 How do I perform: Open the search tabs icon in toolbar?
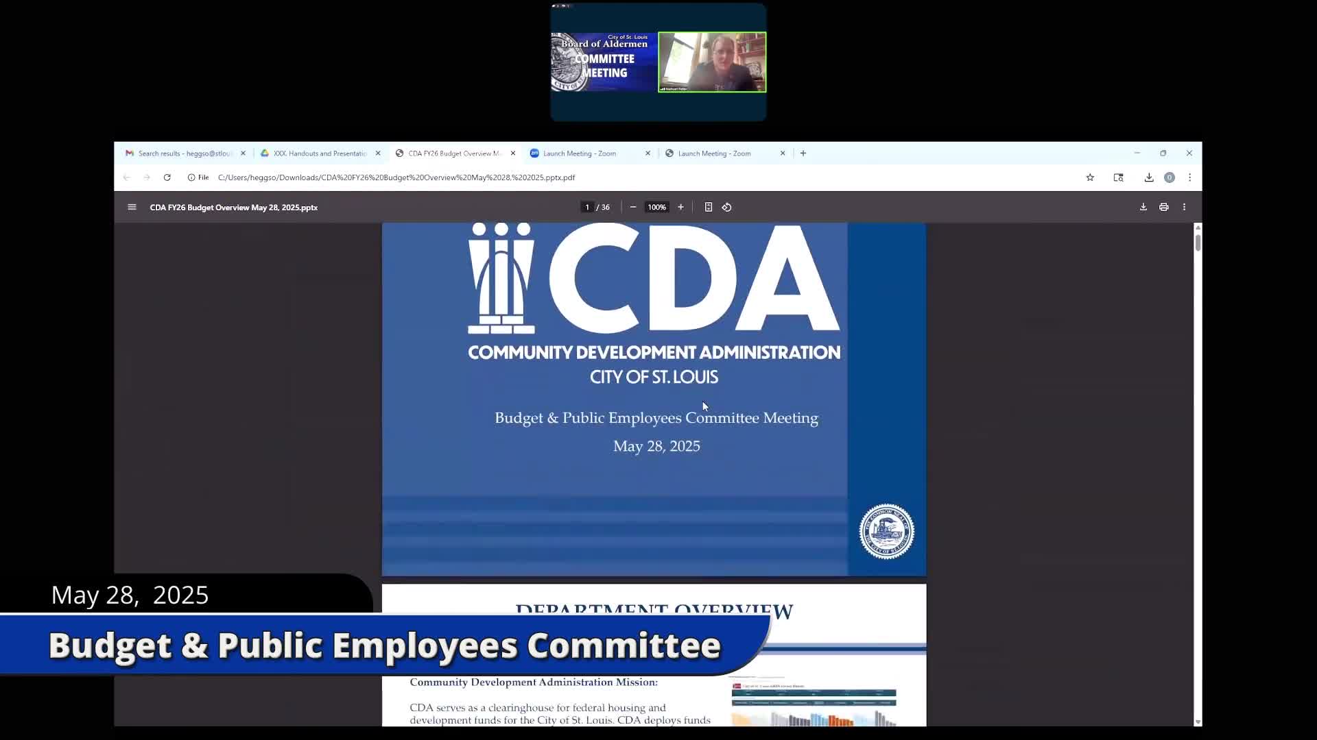click(1119, 177)
